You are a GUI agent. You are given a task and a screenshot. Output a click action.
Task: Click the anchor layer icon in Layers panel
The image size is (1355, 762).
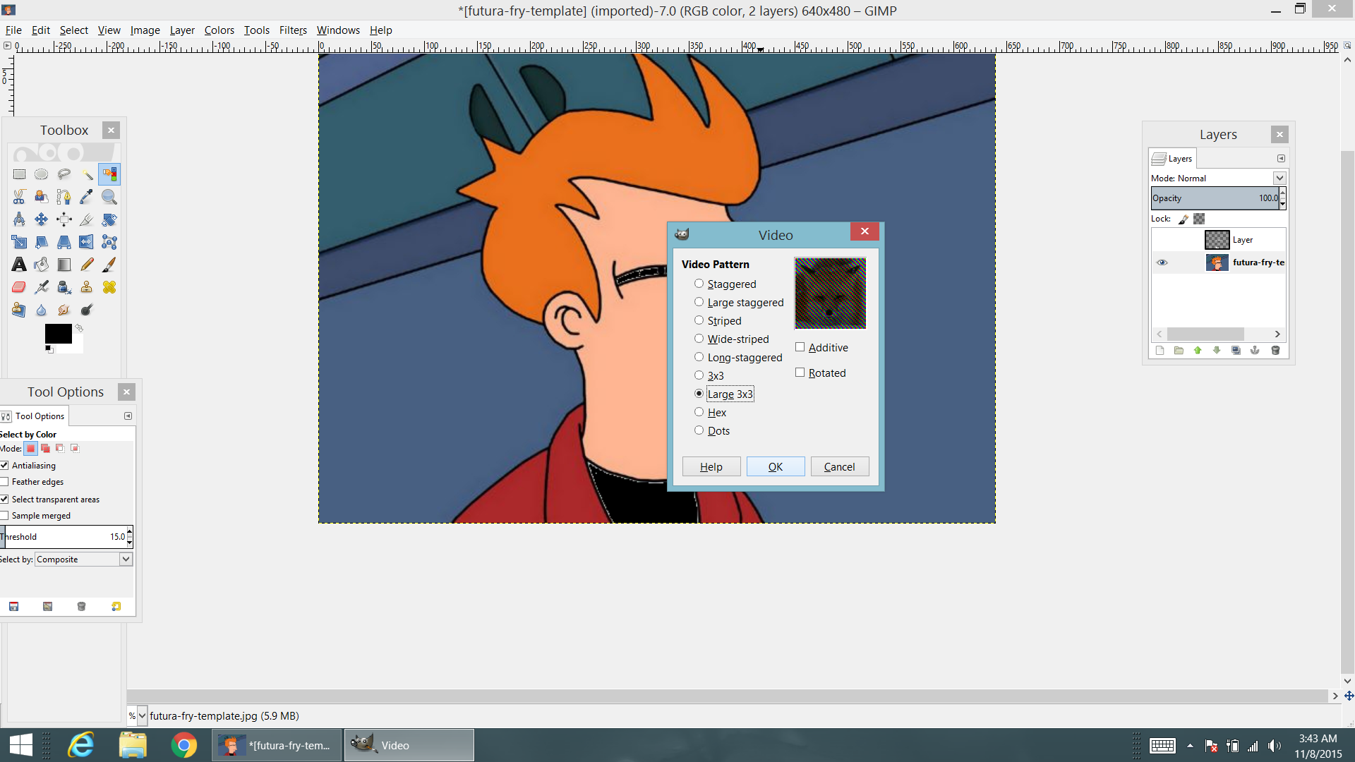[x=1255, y=351]
